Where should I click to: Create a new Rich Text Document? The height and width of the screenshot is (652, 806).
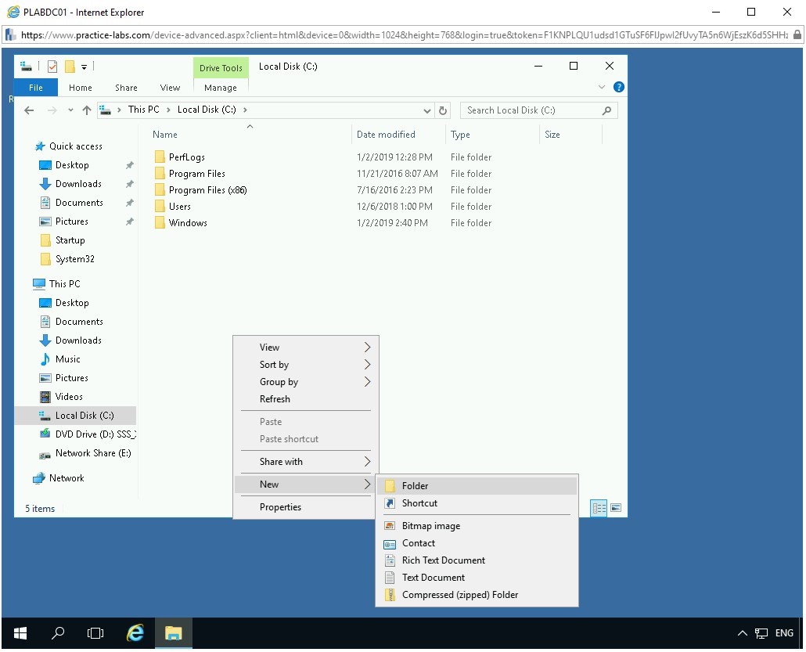coord(477,560)
